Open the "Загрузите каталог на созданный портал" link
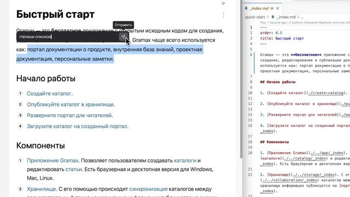 [77, 126]
